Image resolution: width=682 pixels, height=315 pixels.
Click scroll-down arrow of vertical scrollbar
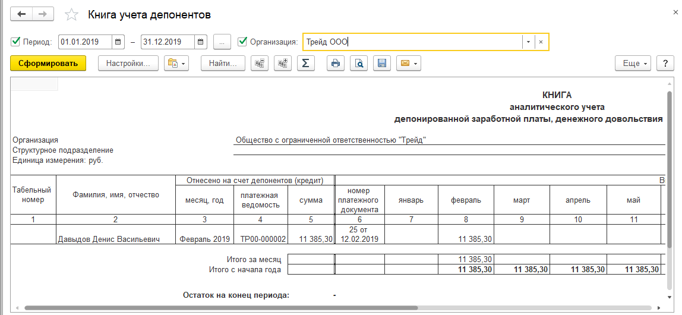(x=670, y=297)
